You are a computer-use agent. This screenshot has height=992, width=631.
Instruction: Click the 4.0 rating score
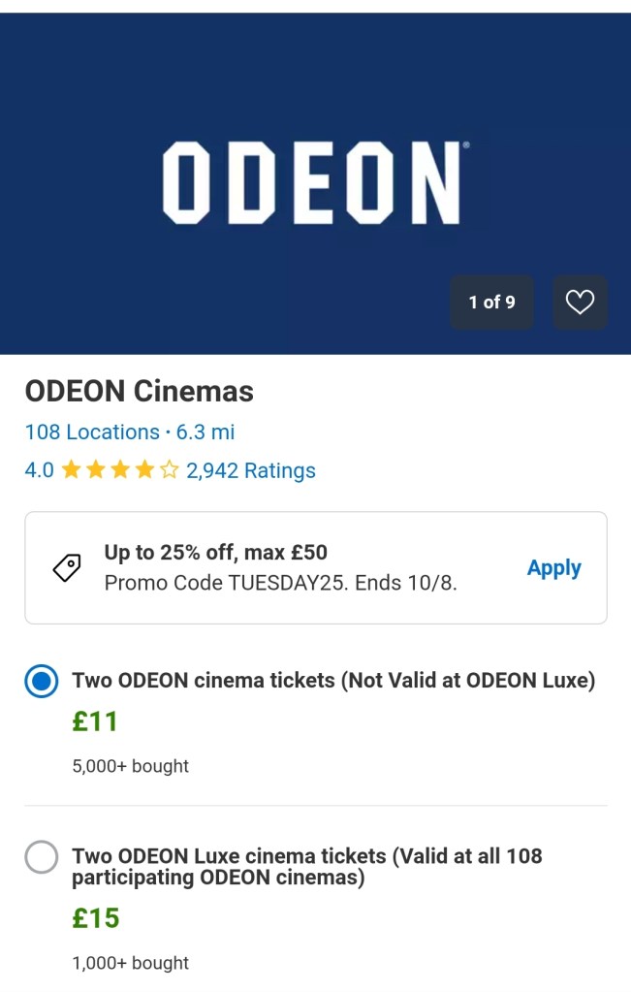(39, 470)
